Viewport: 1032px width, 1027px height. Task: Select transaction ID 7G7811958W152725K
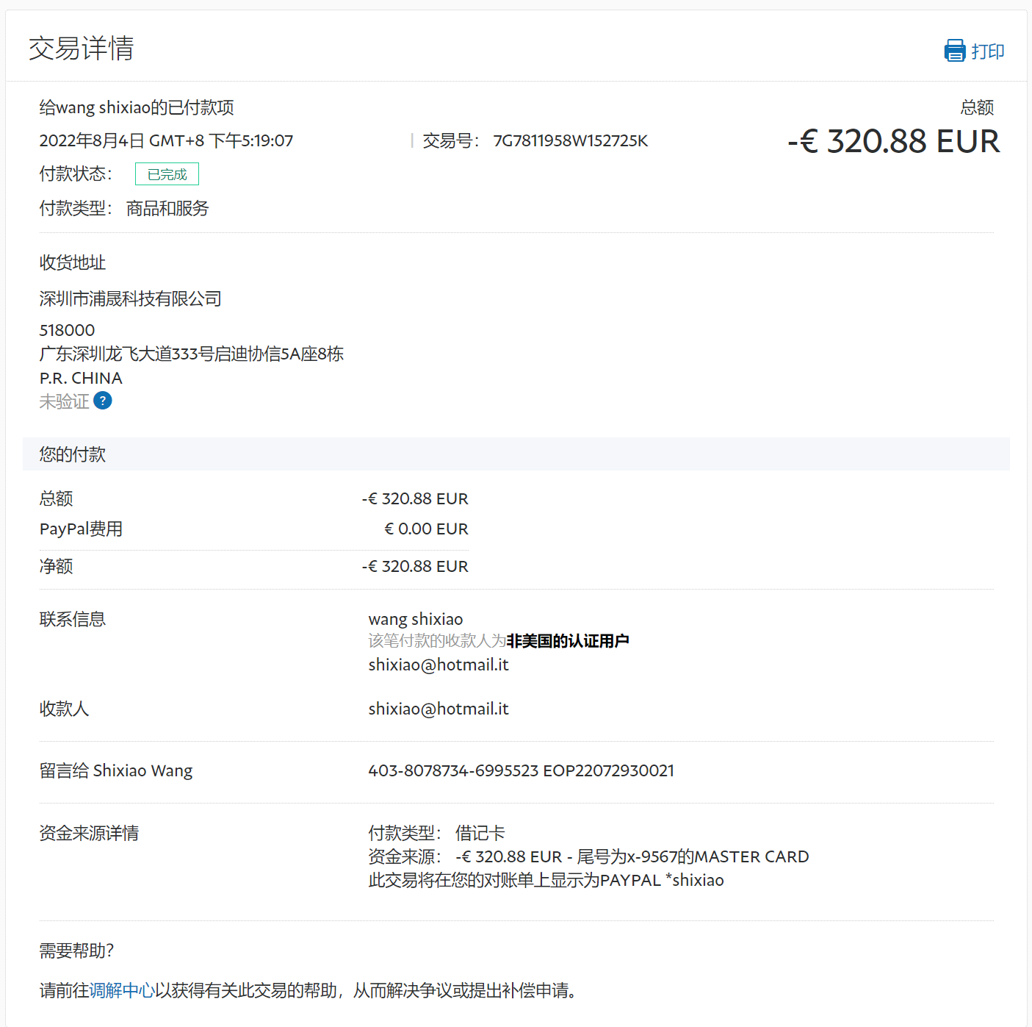(x=570, y=140)
